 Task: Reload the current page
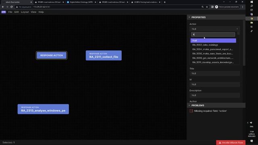pyautogui.click(x=12, y=7)
